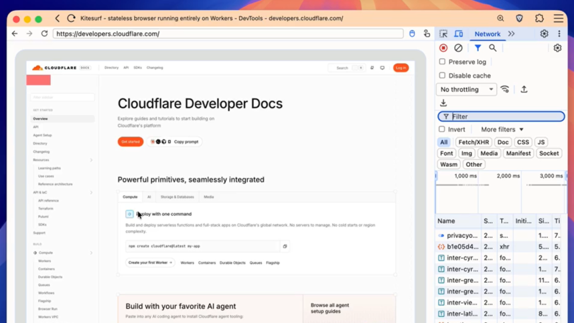Import a HAR file upload icon

[524, 89]
